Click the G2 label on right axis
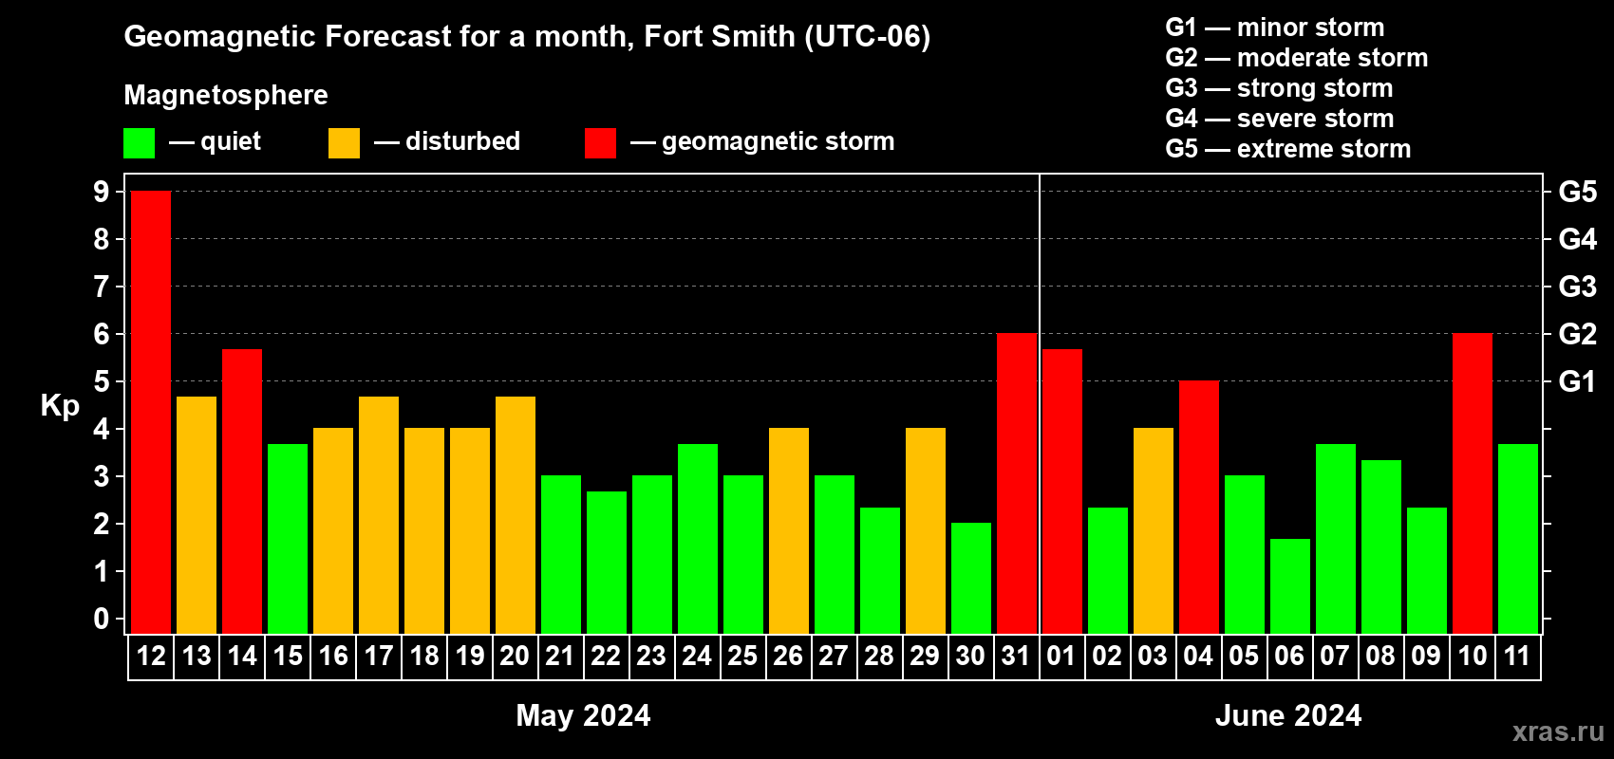Screen dimensions: 1614x759 [x=1578, y=334]
